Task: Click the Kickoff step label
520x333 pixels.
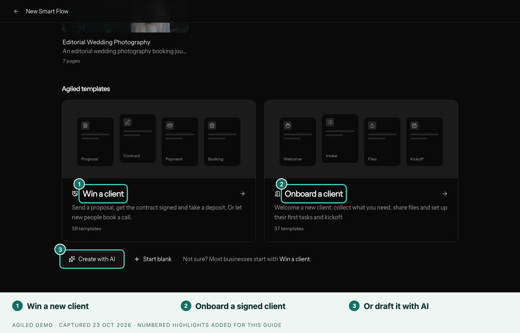Action: click(x=417, y=159)
